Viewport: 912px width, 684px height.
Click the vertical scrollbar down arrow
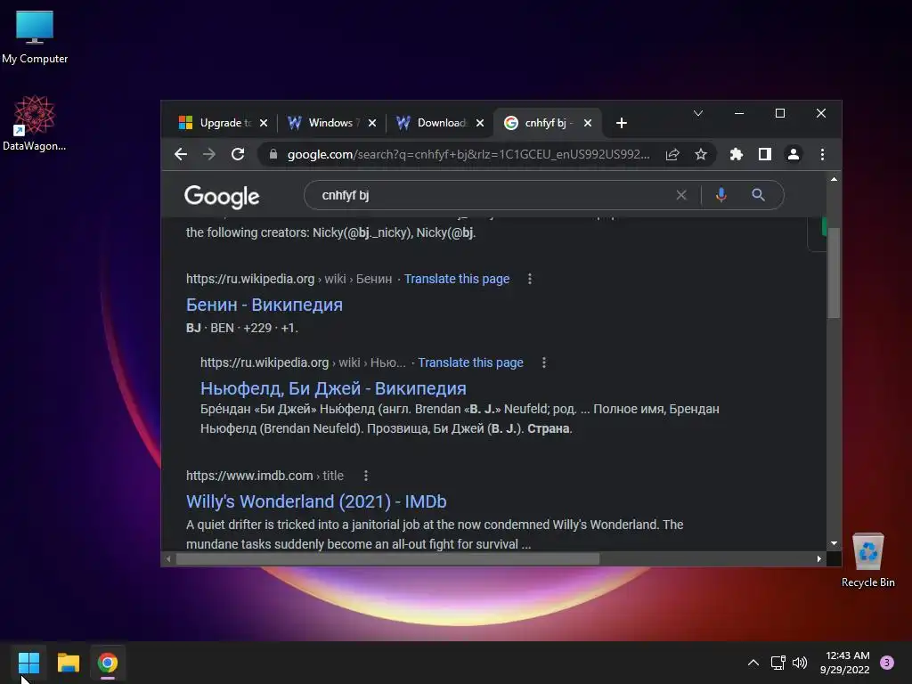coord(834,543)
